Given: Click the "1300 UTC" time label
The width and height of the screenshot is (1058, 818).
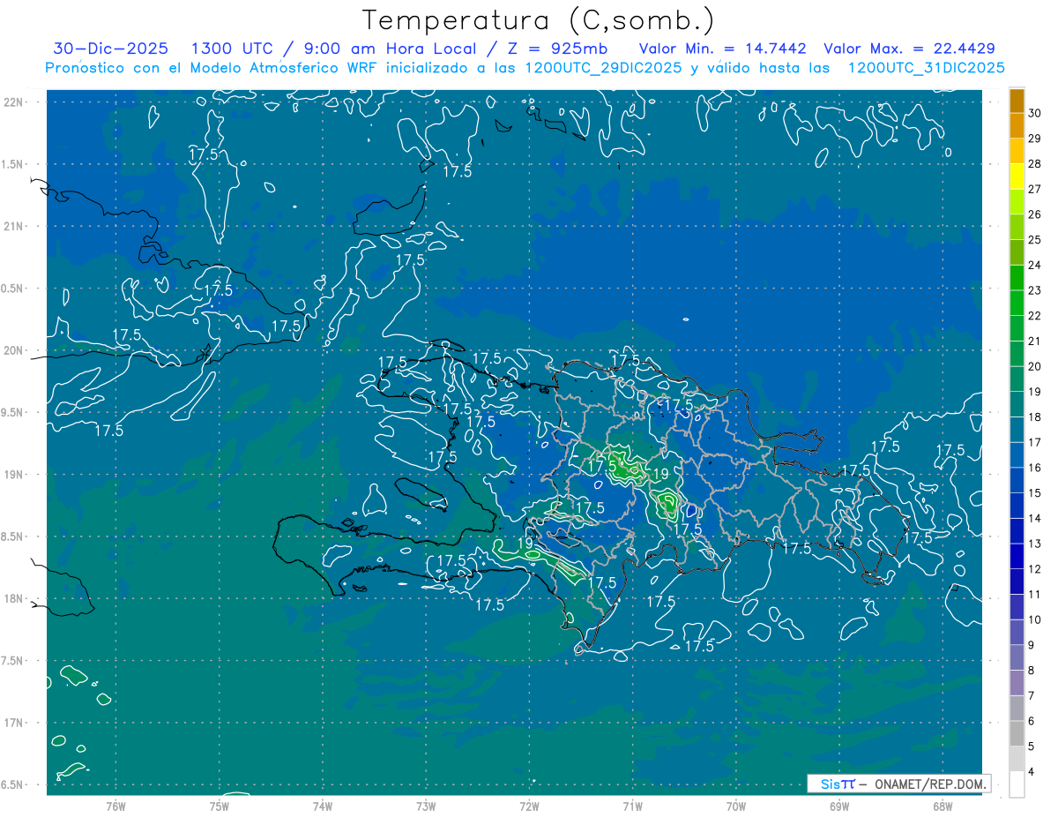Looking at the screenshot, I should (x=234, y=49).
